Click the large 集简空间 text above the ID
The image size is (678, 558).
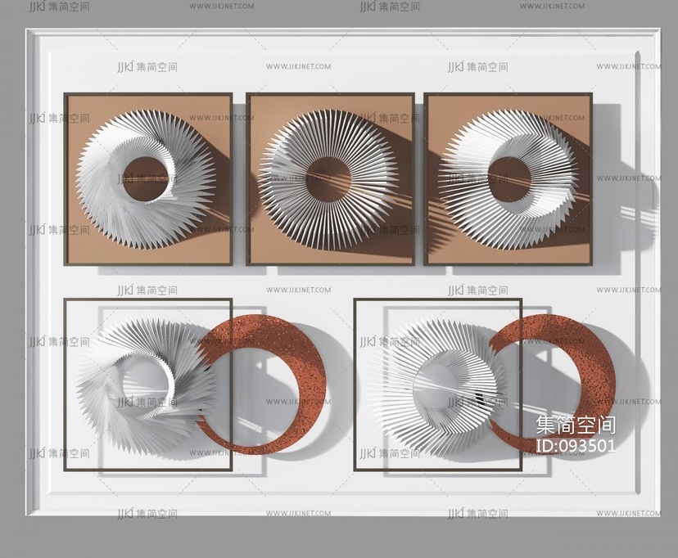tap(575, 425)
